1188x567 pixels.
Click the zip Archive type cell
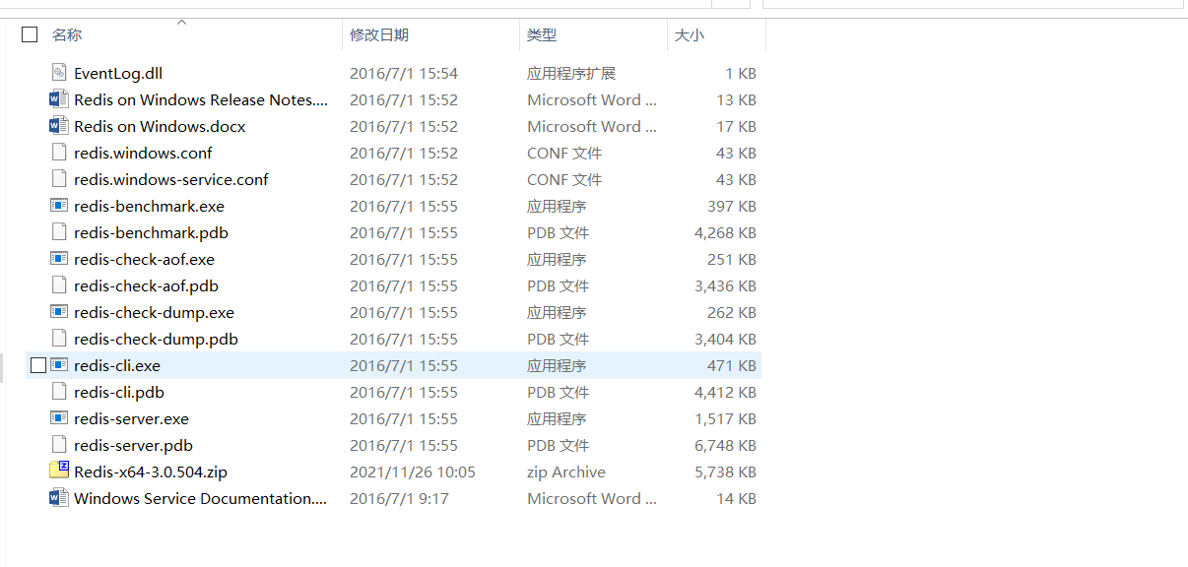coord(566,472)
